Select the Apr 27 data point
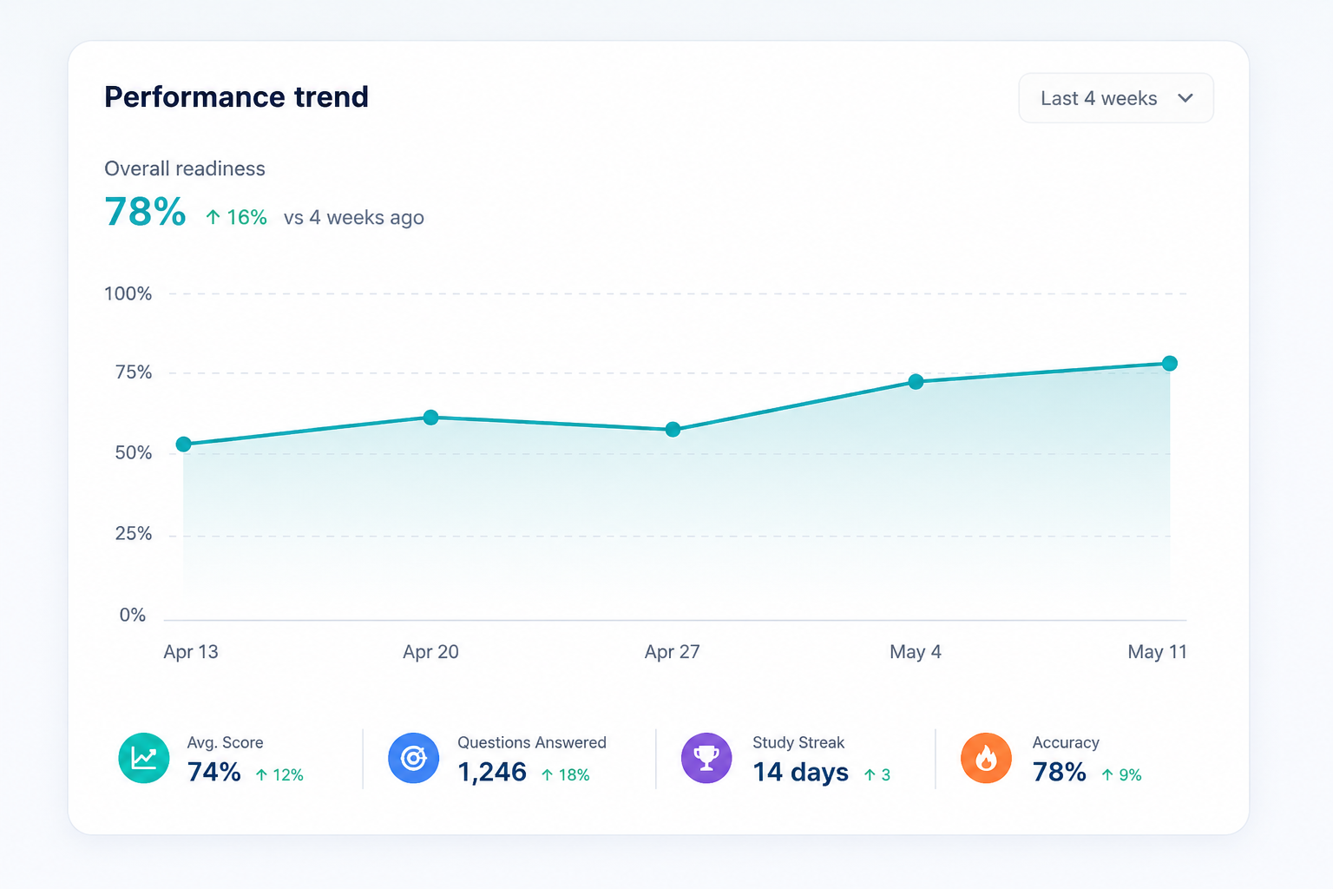The image size is (1333, 889). coord(673,430)
